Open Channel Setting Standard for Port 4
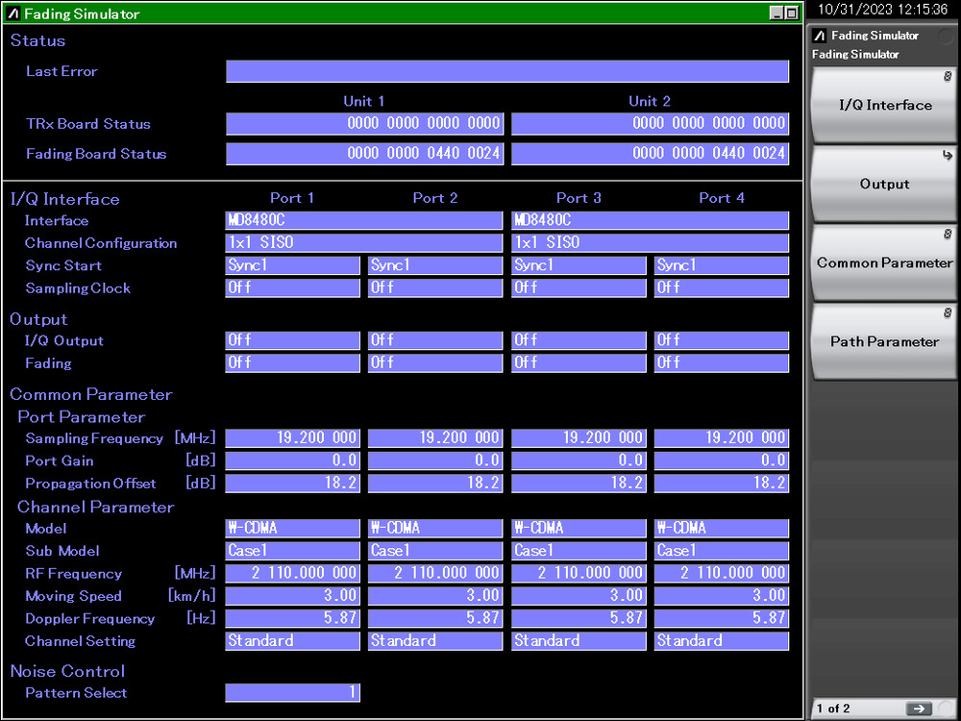 tap(722, 641)
